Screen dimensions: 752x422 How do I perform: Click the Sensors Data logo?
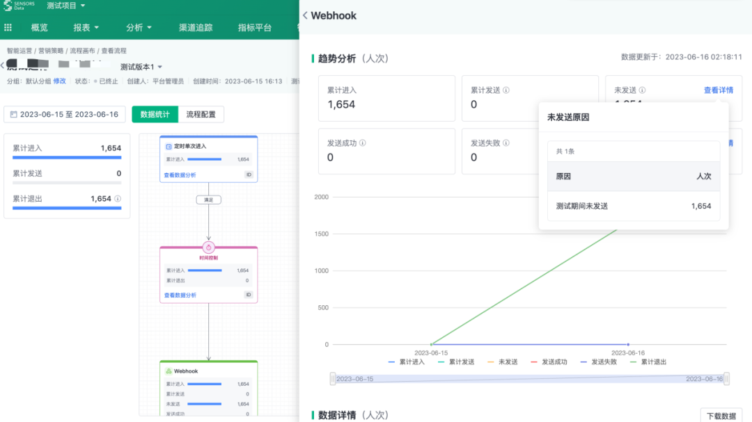coord(19,6)
